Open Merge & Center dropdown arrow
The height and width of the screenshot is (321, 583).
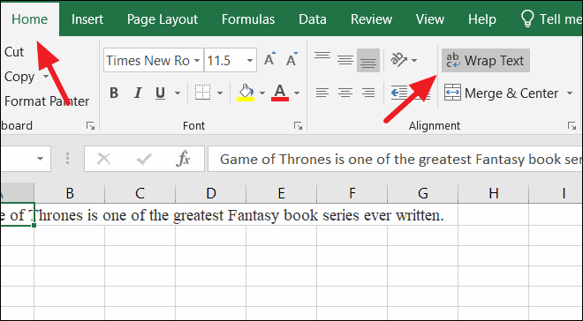pyautogui.click(x=570, y=93)
